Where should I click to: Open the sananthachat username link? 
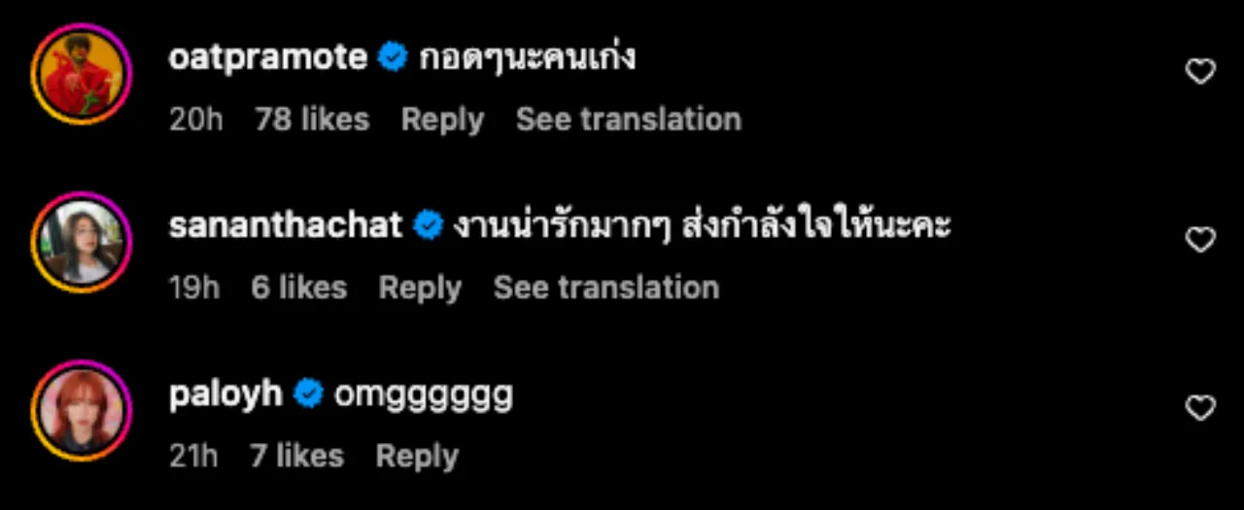pos(285,226)
